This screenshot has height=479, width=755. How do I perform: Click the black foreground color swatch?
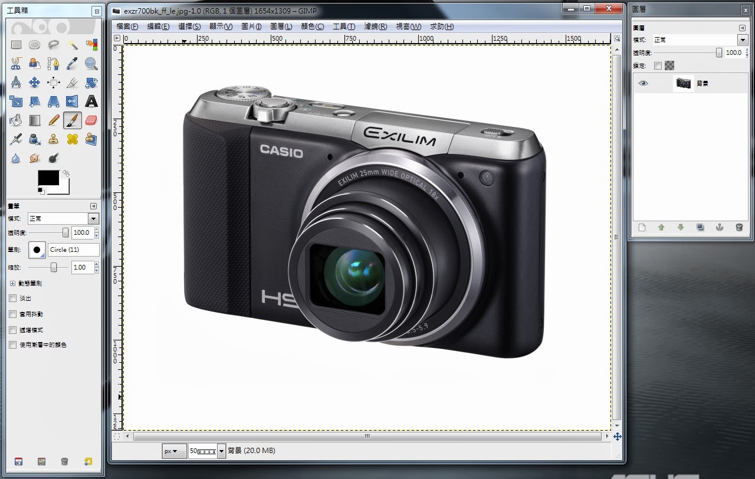[48, 177]
